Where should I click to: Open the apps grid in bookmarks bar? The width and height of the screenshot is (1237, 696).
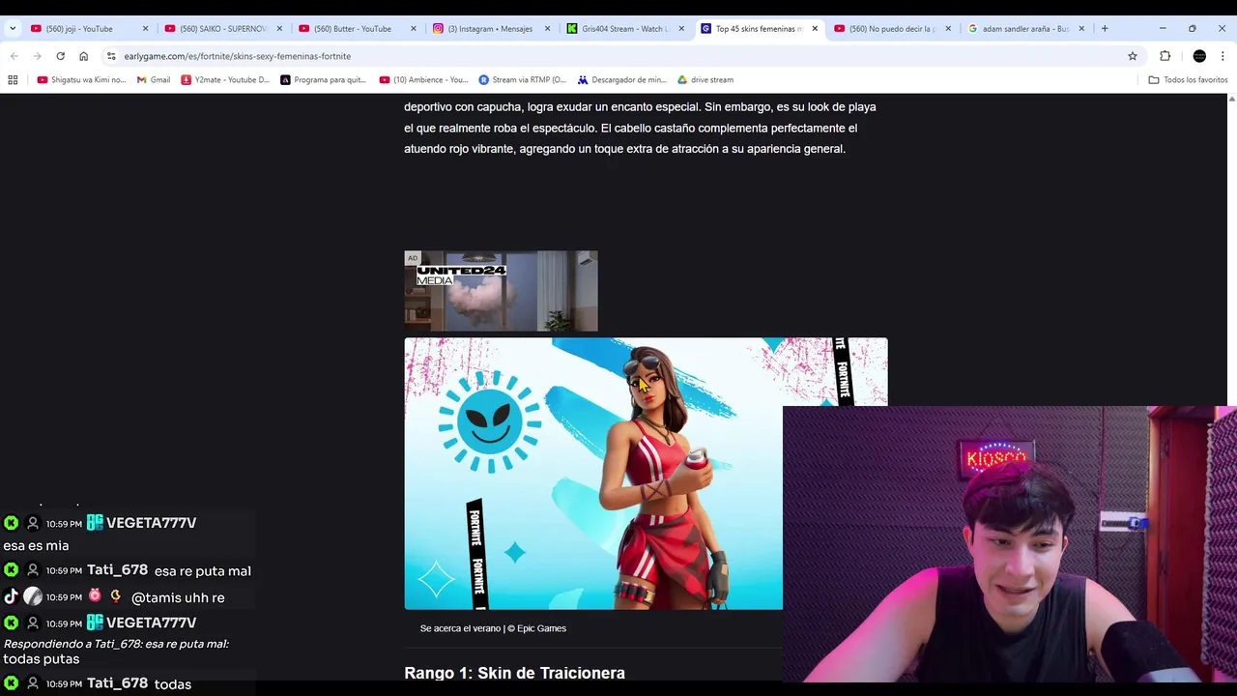pos(13,79)
